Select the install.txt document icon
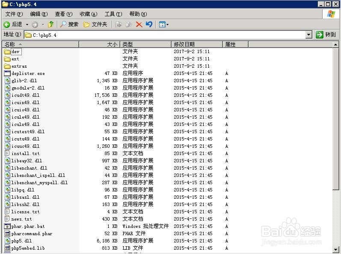Viewport: 341px width, 254px height. 7,153
